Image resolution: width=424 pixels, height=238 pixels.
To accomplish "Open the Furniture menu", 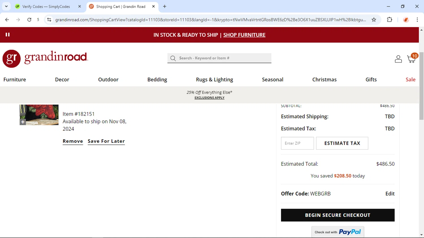I will click(x=15, y=80).
